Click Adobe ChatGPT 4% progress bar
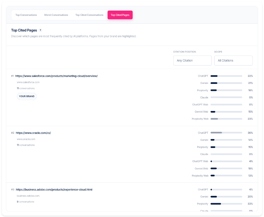The image size is (264, 217). coord(226,190)
